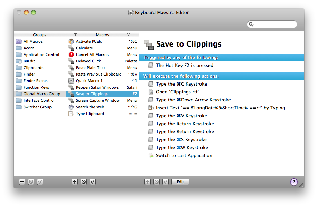The height and width of the screenshot is (207, 318).
Task: Click the red Cancel All Macros icon
Action: pyautogui.click(x=71, y=55)
